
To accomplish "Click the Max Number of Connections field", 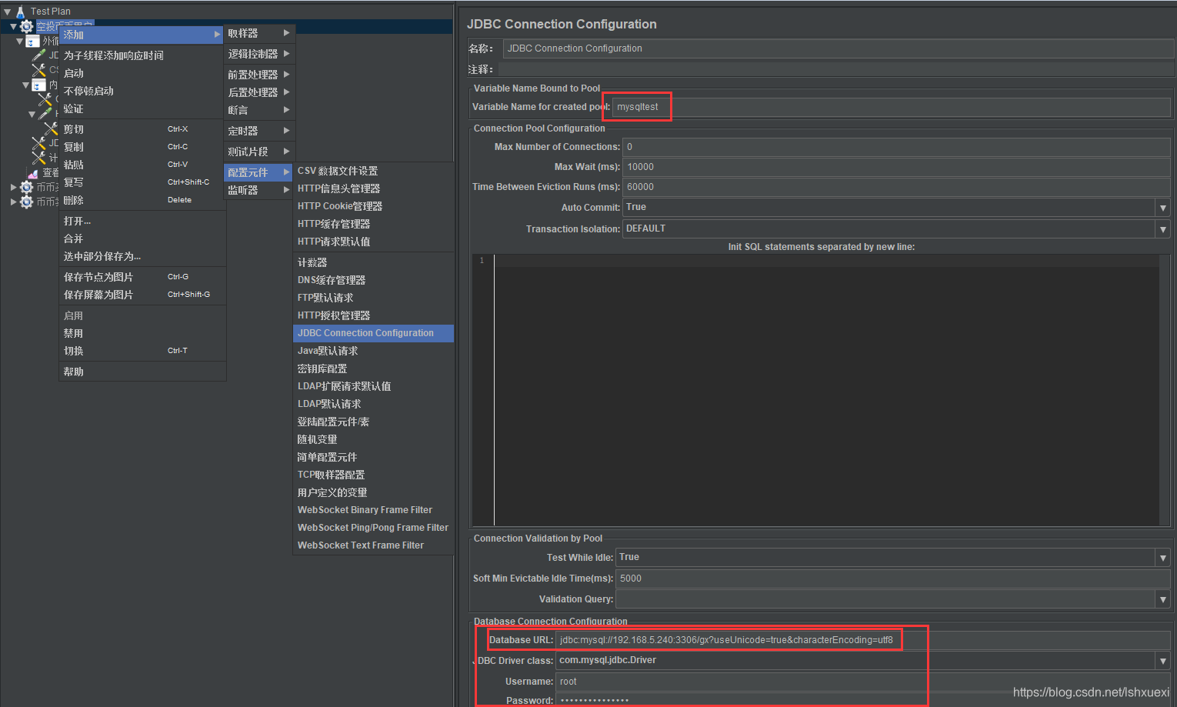I will [x=896, y=147].
